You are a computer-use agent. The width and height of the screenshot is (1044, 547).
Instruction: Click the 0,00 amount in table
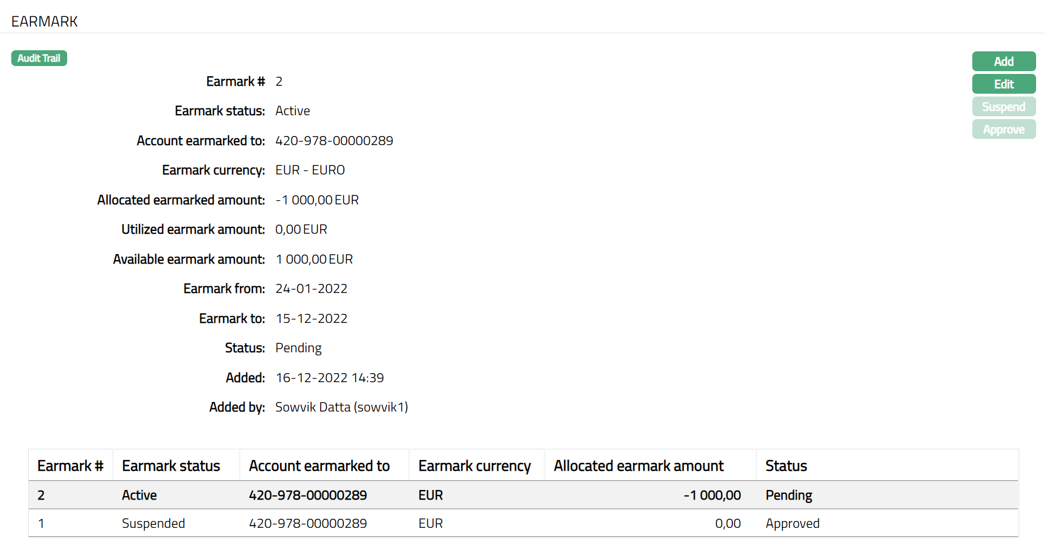click(x=727, y=523)
